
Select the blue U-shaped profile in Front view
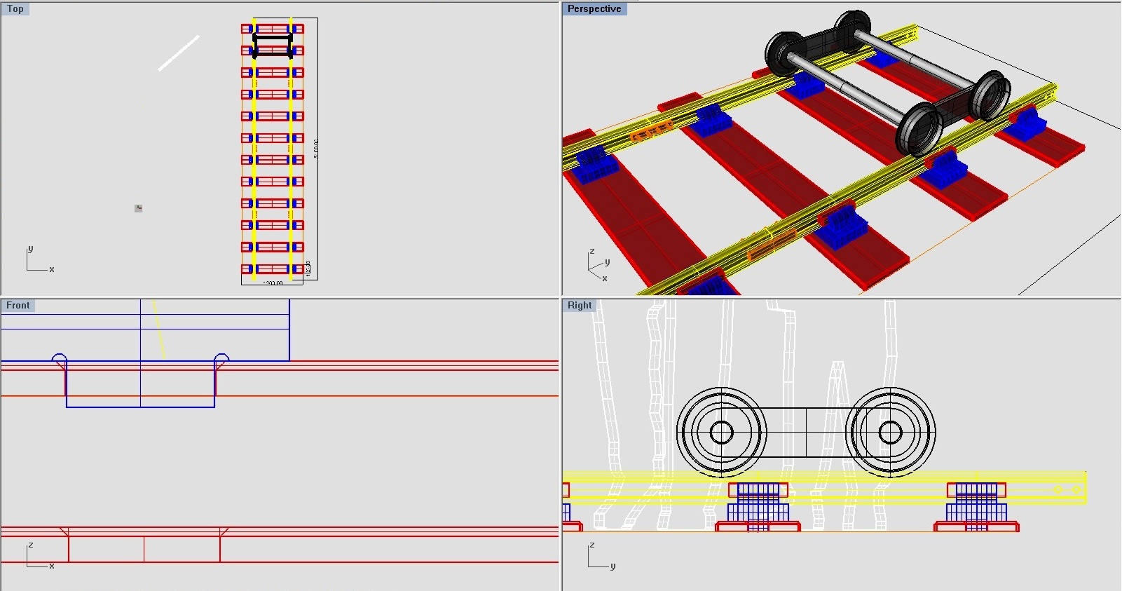[x=140, y=407]
